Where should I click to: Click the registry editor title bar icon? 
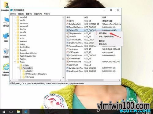(12, 10)
